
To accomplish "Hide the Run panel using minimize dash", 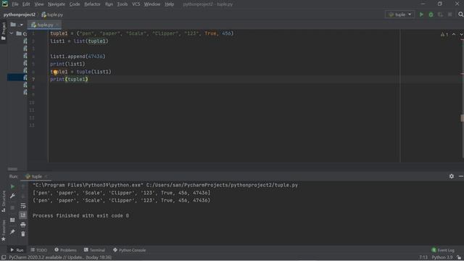I will 461,176.
